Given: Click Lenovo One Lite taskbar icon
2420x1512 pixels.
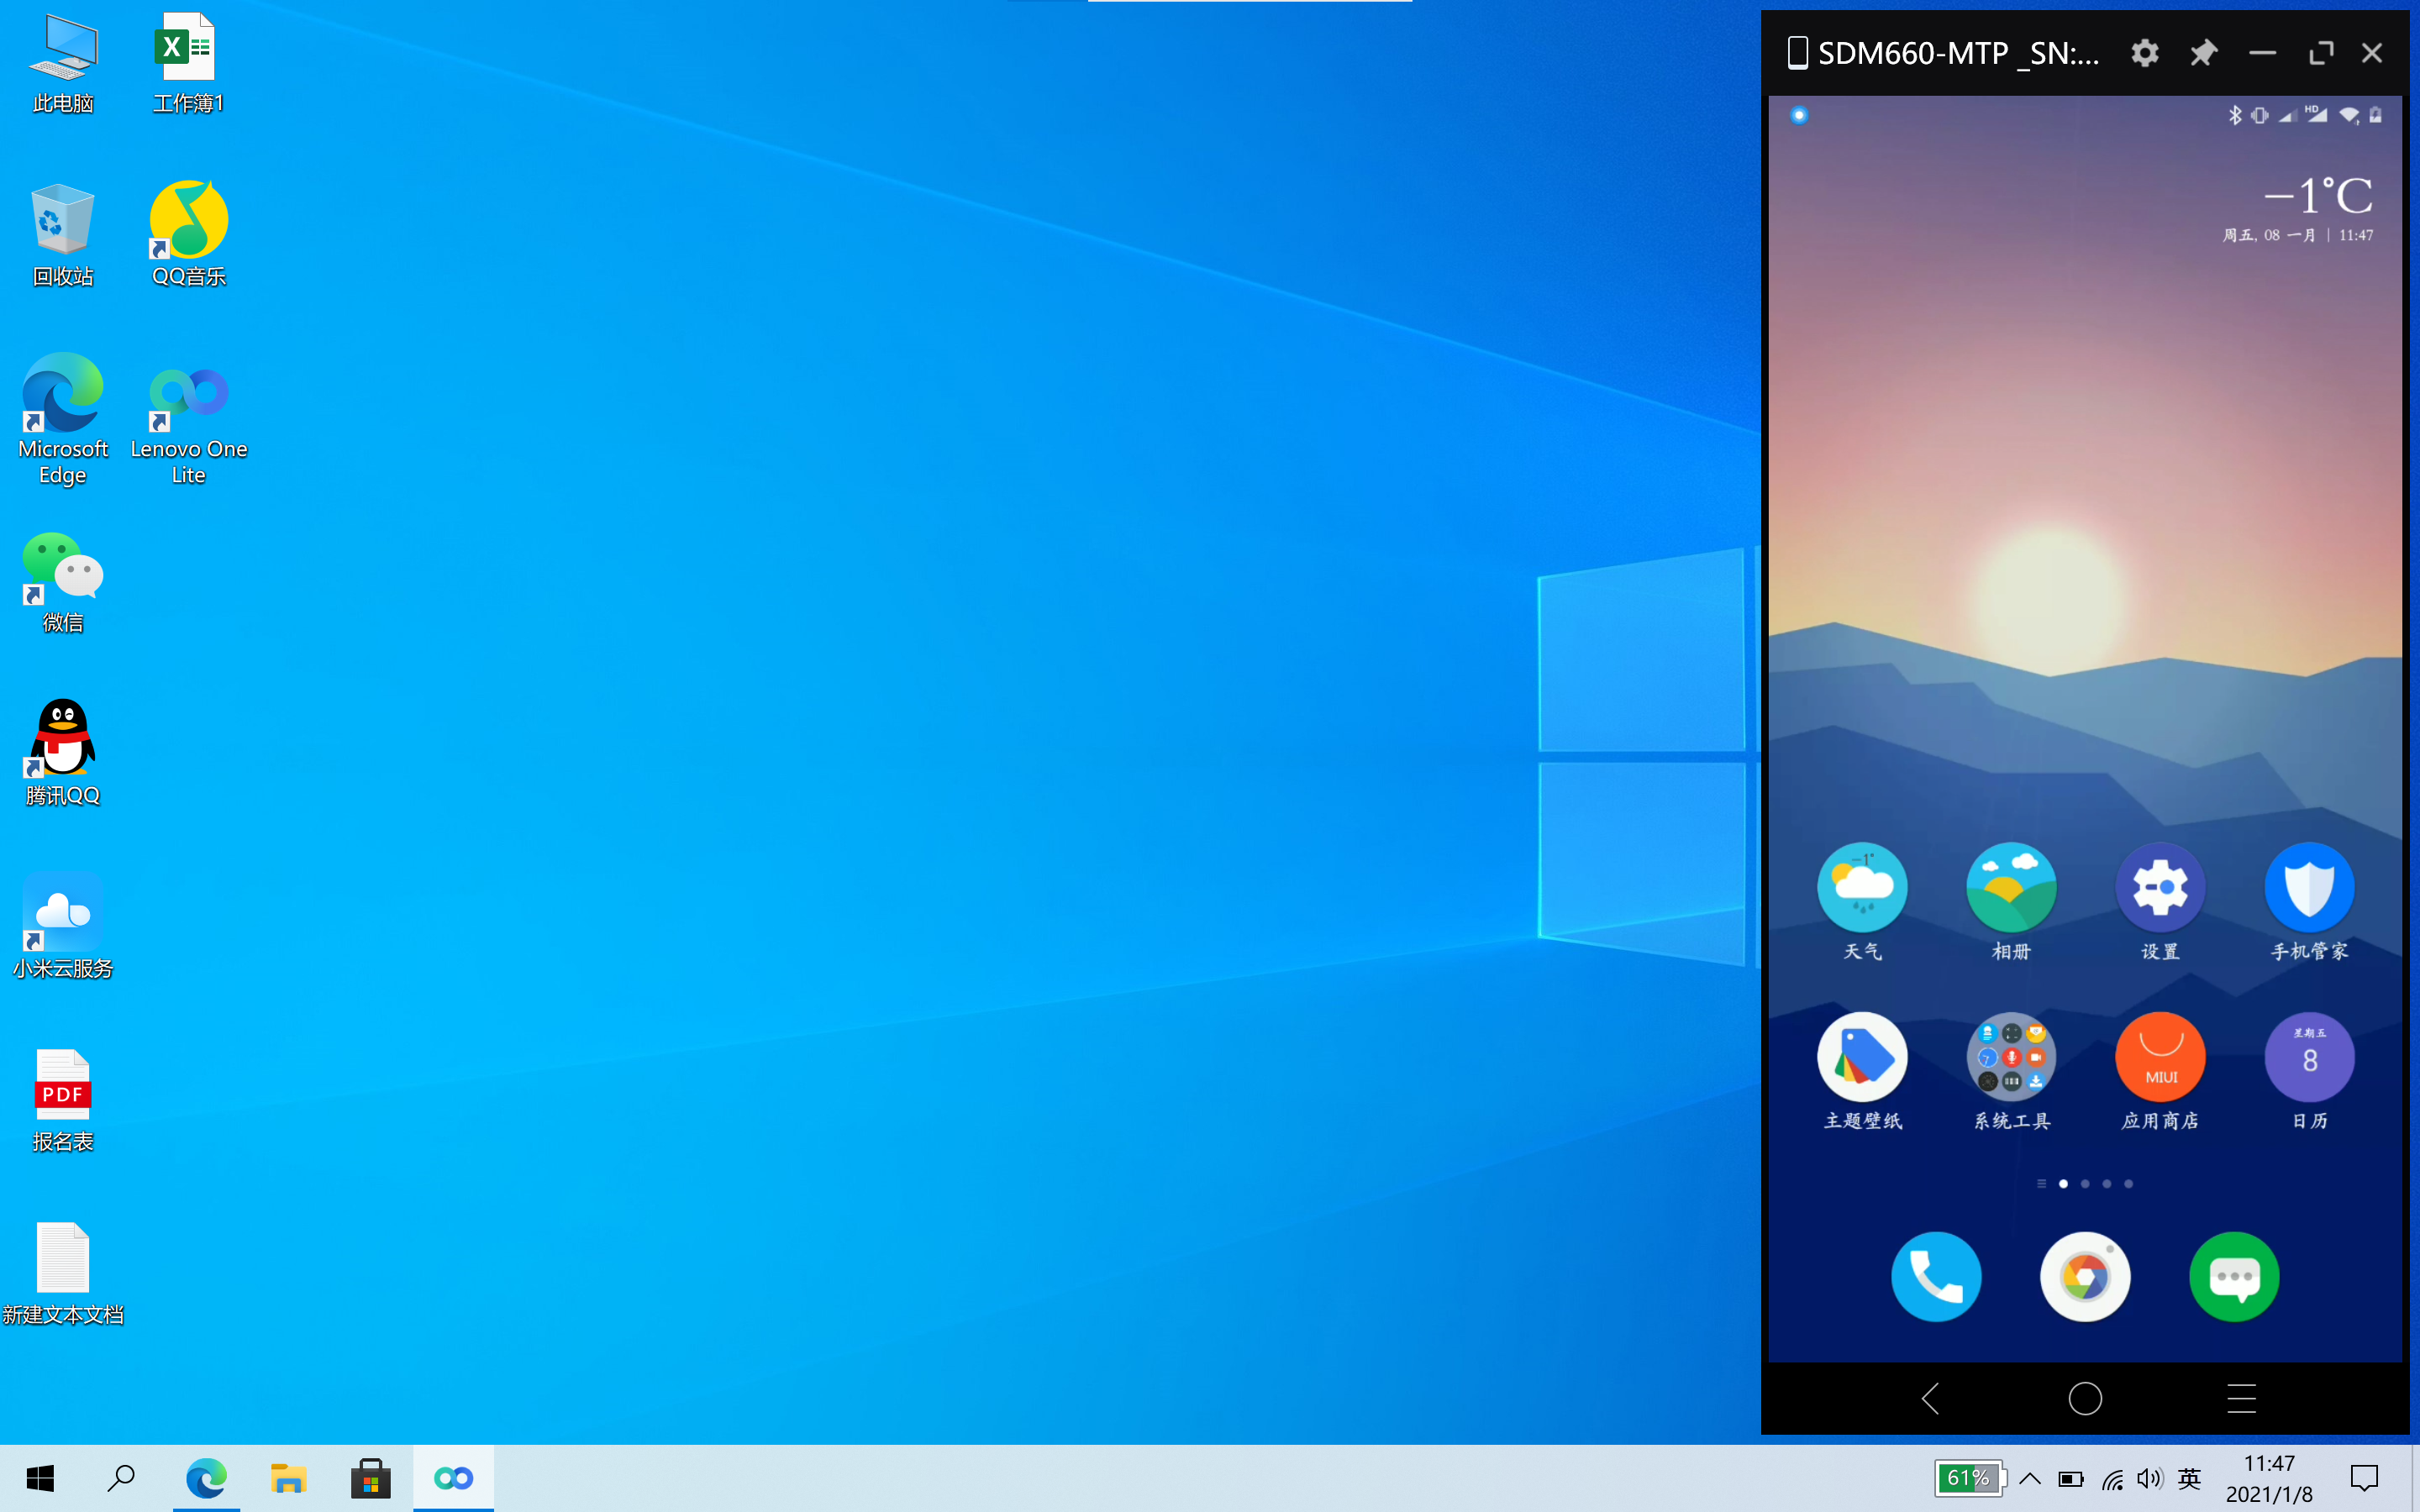Looking at the screenshot, I should click(x=453, y=1478).
